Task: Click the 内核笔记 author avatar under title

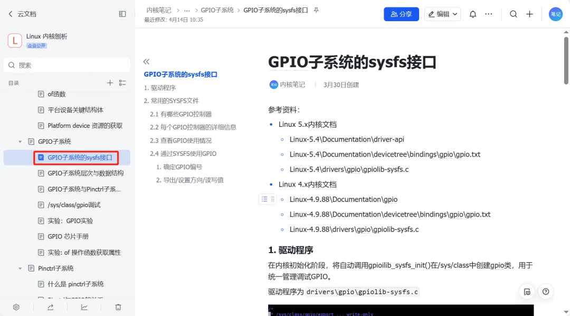Action: (274, 85)
